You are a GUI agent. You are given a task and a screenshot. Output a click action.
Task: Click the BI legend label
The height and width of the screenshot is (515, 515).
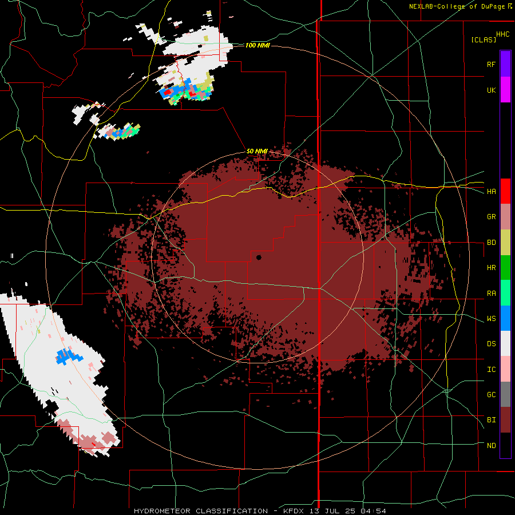coord(491,420)
